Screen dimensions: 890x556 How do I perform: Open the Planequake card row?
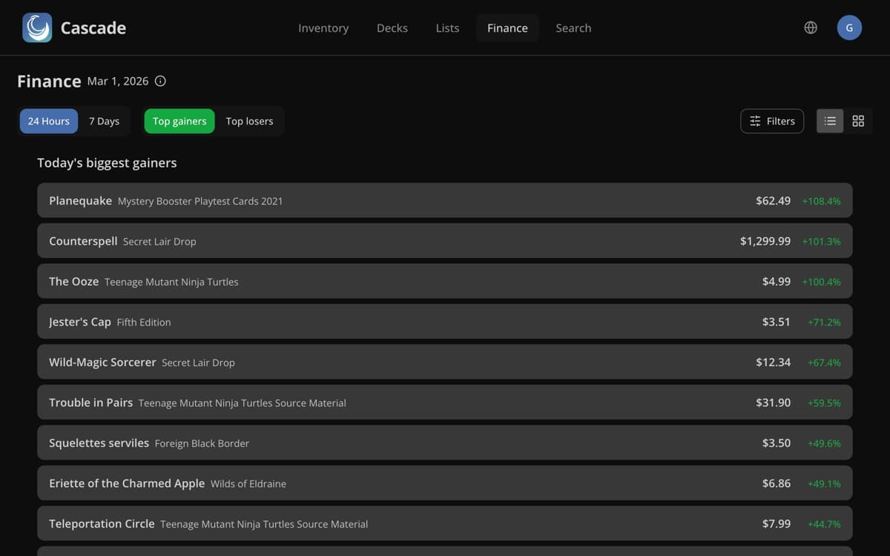(445, 201)
